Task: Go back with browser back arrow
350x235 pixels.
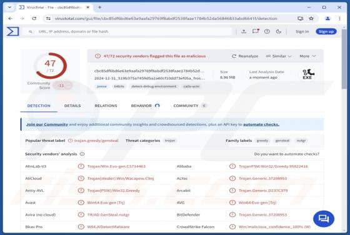Action: pyautogui.click(x=10, y=19)
